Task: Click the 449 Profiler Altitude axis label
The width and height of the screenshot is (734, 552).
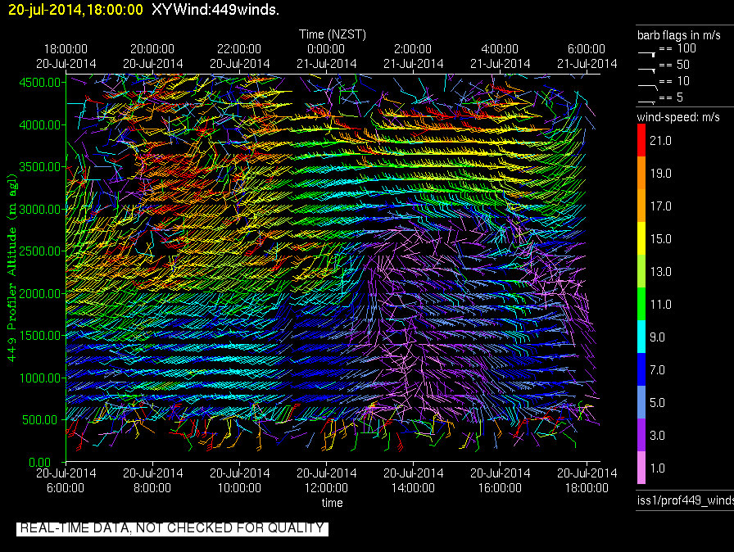Action: point(11,268)
